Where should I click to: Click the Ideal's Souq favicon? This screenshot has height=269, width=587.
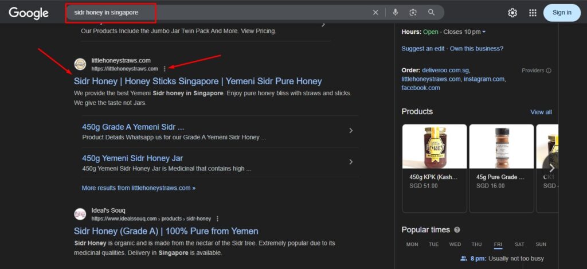(x=80, y=215)
